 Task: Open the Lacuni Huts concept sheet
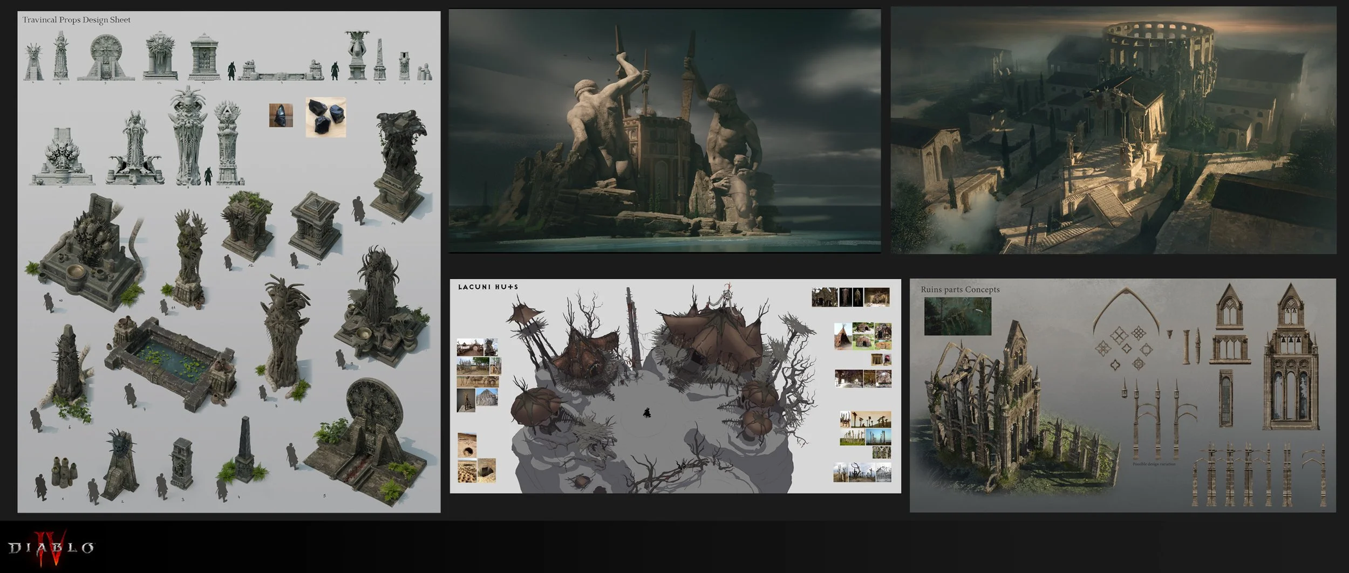[675, 386]
